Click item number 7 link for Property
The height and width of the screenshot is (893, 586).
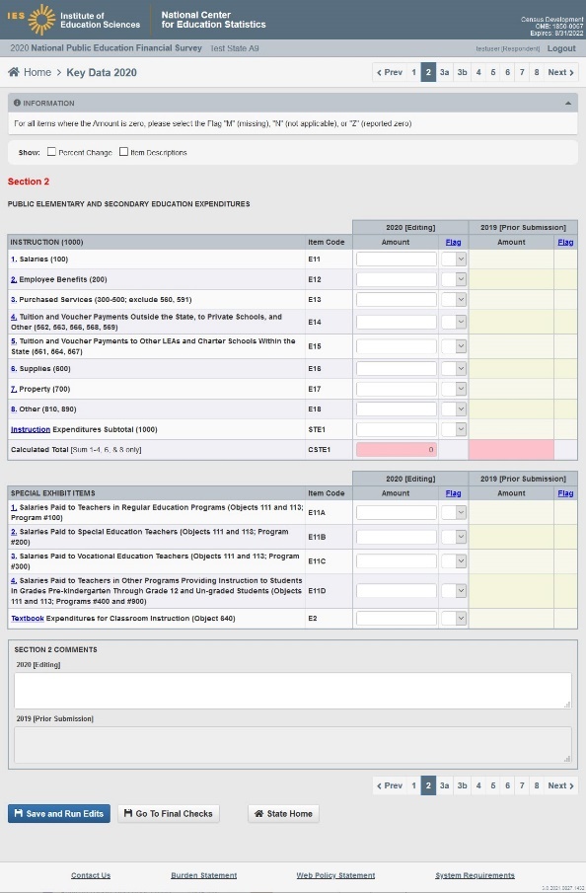14,389
